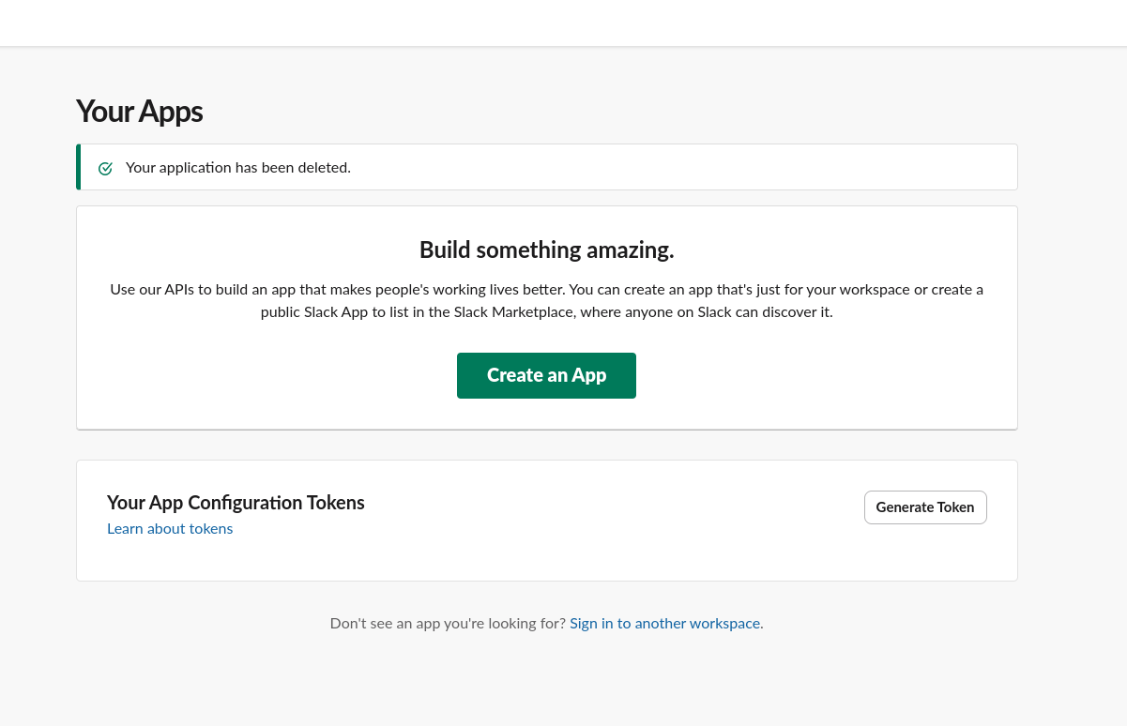1127x726 pixels.
Task: Click the word tokens in Learn link
Action: (x=211, y=529)
